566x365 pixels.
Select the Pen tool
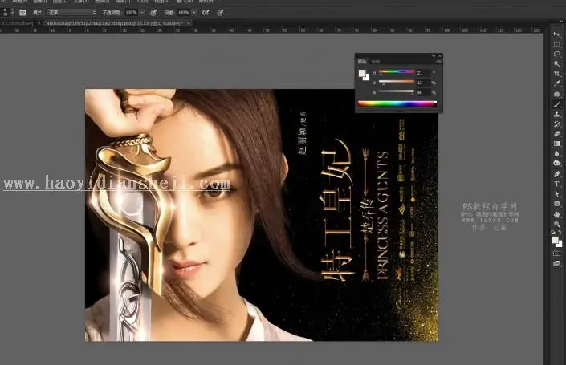tap(557, 174)
